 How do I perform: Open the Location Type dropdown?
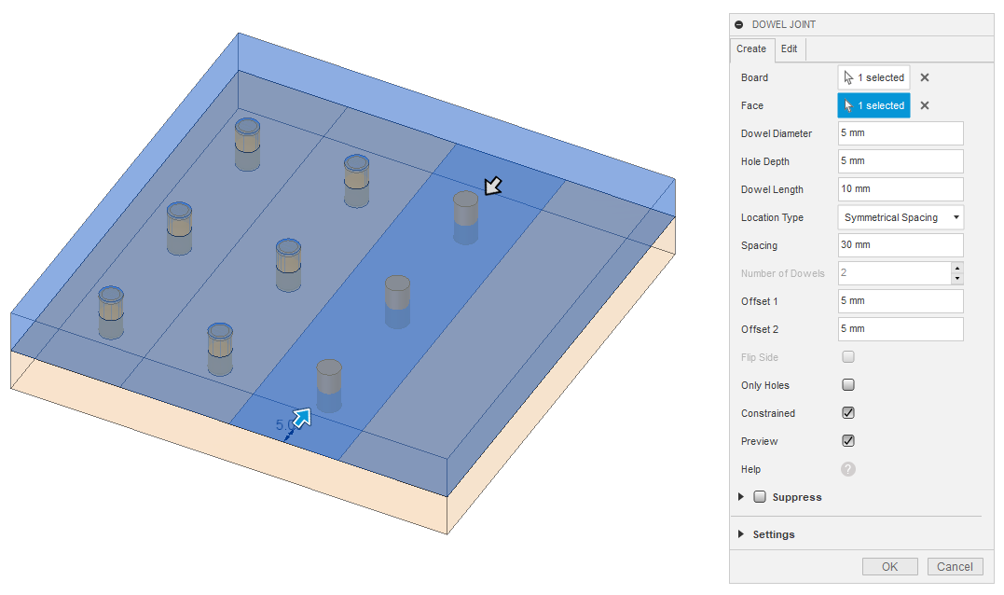(x=901, y=217)
